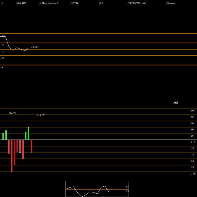Click the 30 level RSI axis label
The width and height of the screenshot is (197, 197).
pyautogui.click(x=3, y=58)
